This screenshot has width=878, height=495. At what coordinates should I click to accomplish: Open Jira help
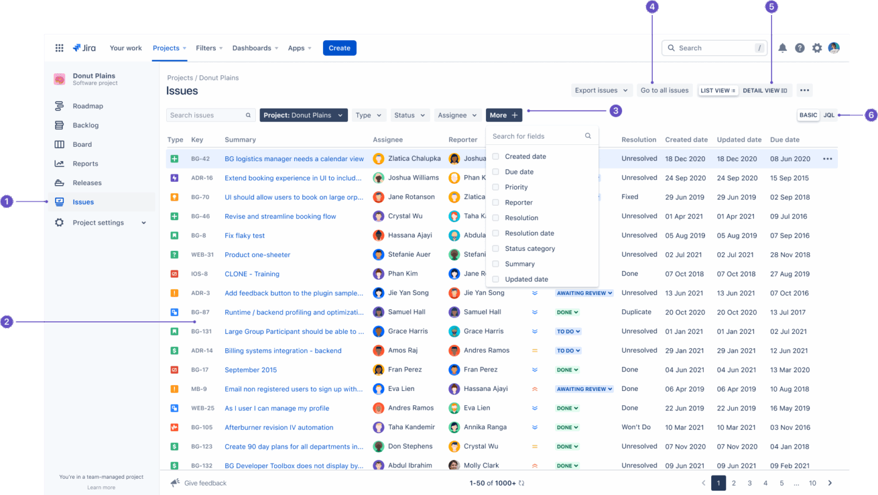pyautogui.click(x=800, y=47)
